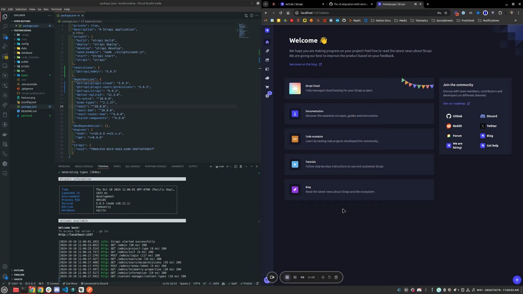
Task: Open the 'See our roadmap' link
Action: tap(456, 103)
